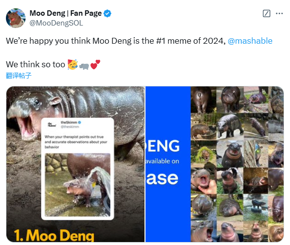Click the hippo emoji in the post
The width and height of the screenshot is (290, 245).
click(x=84, y=66)
